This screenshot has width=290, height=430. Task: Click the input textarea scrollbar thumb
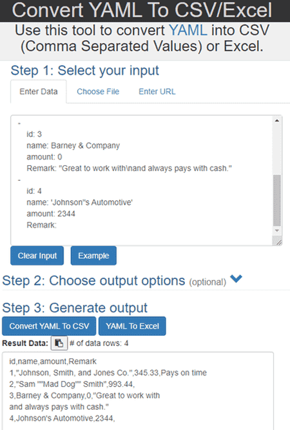tap(277, 200)
